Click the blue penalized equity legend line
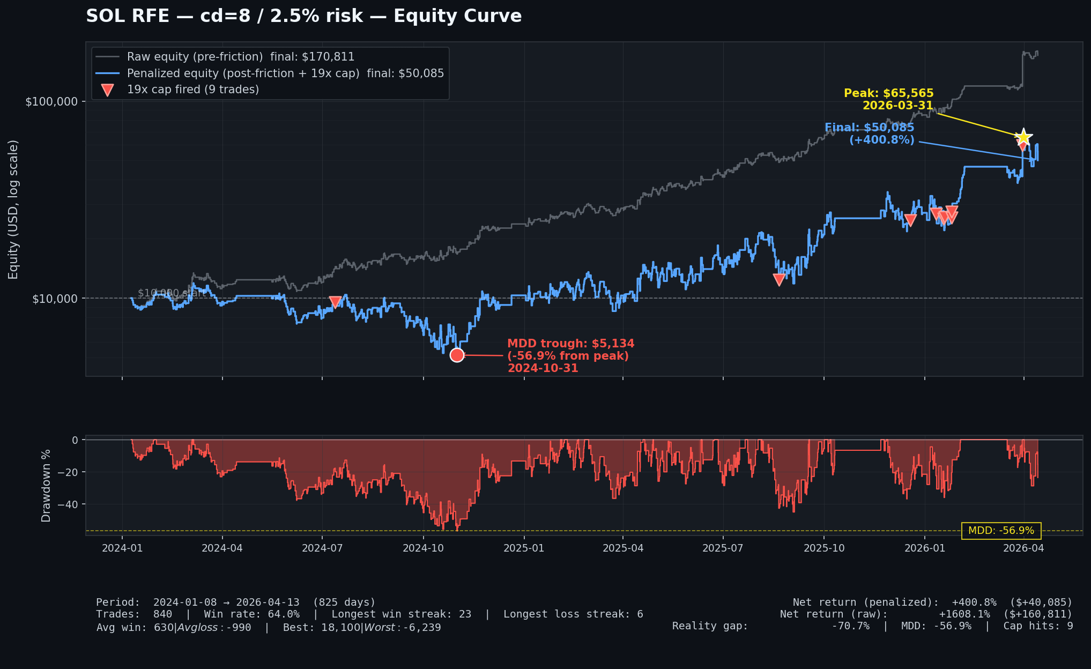 click(107, 73)
